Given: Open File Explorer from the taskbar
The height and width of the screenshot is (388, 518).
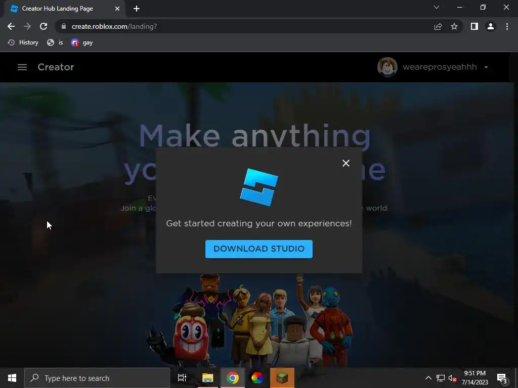Looking at the screenshot, I should (x=208, y=378).
